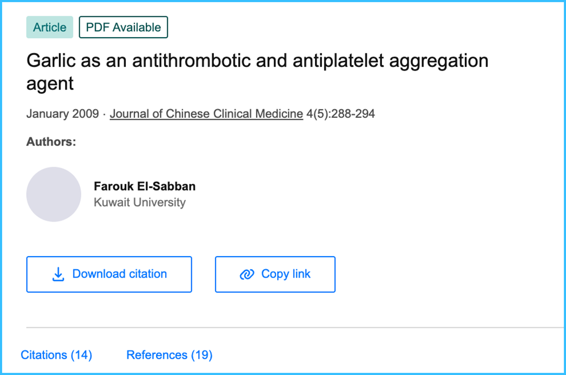The height and width of the screenshot is (375, 566).
Task: Click the download arrow icon
Action: 58,274
